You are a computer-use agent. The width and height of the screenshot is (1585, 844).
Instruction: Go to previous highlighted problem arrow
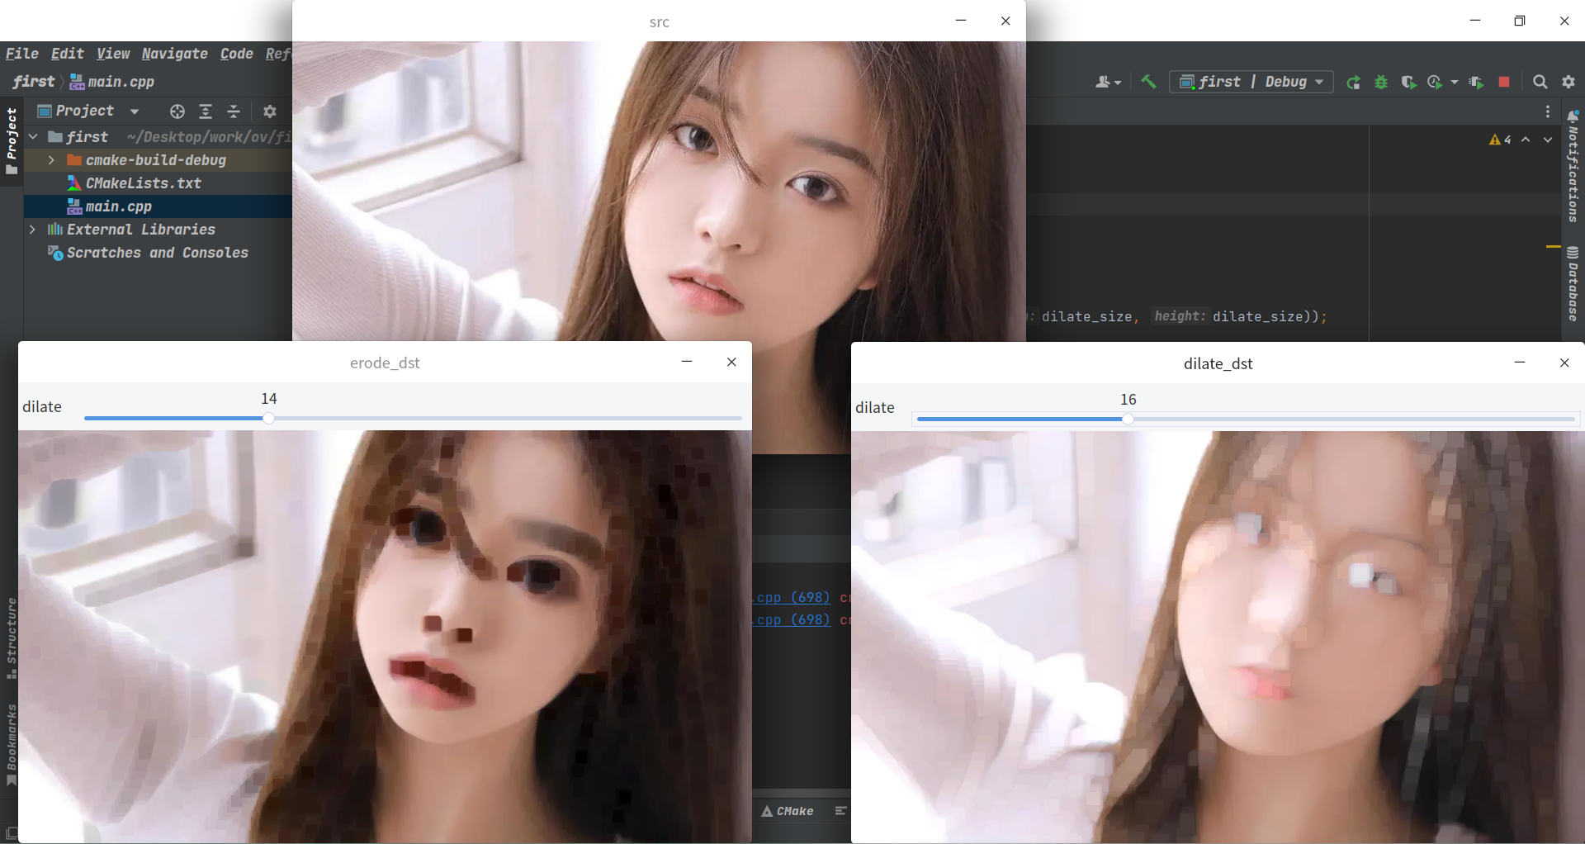coord(1526,140)
